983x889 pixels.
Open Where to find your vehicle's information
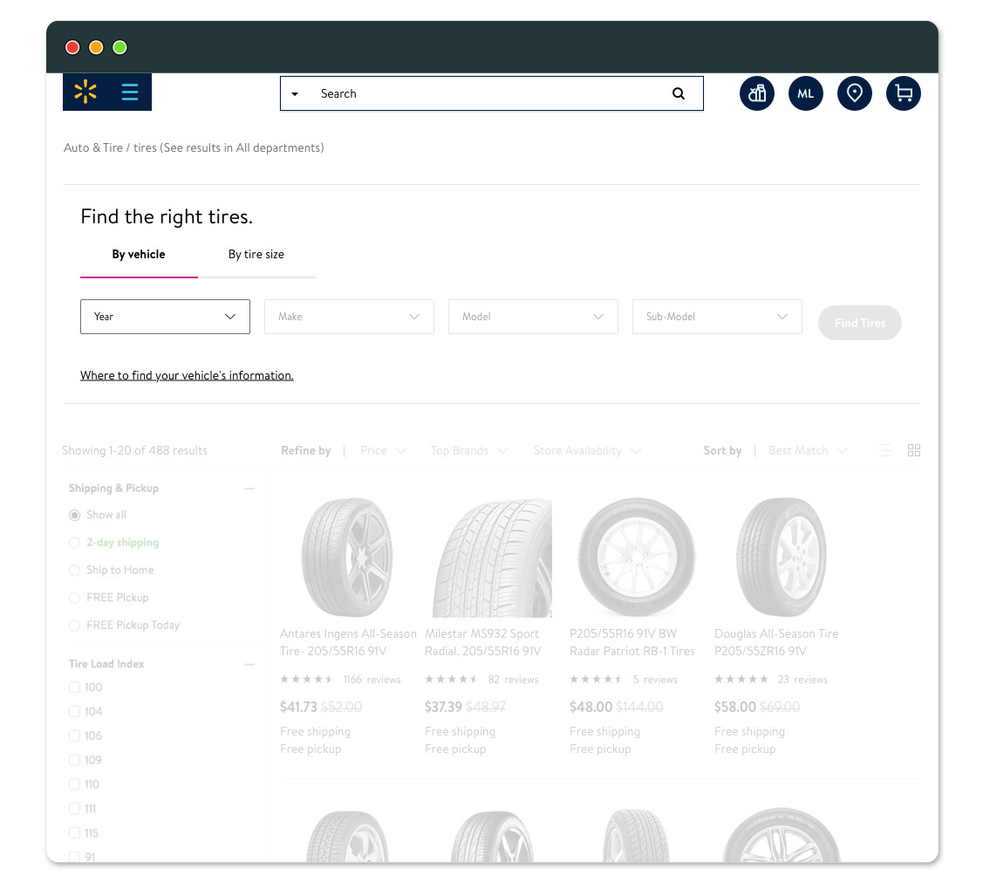click(187, 375)
